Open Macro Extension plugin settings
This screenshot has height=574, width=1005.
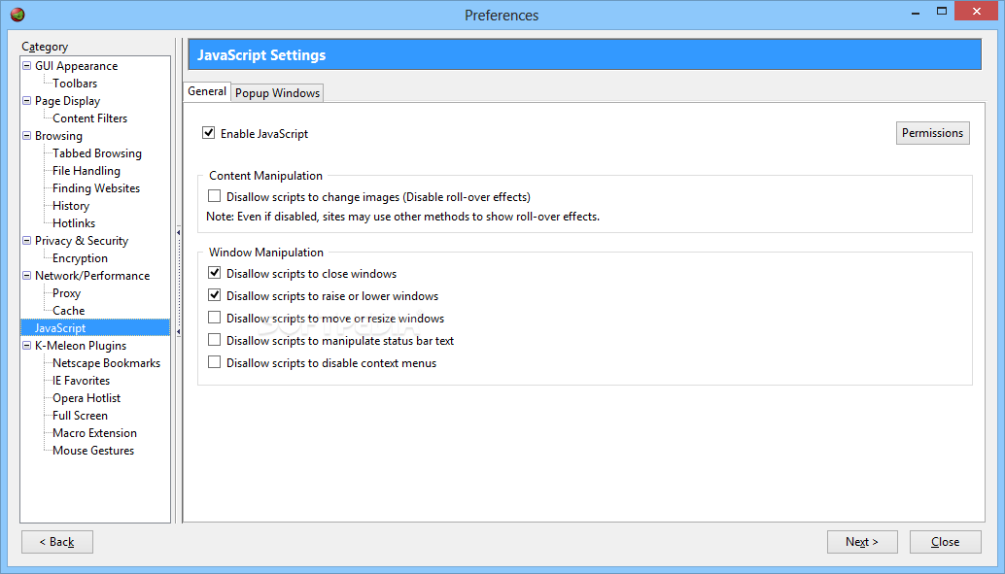pos(94,433)
